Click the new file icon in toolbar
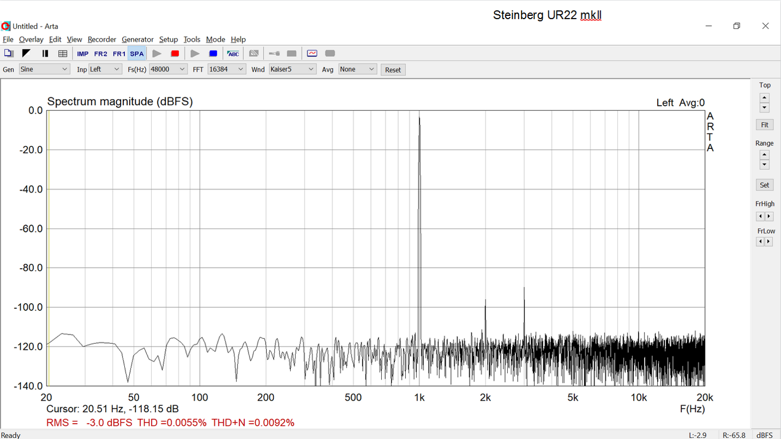Image resolution: width=781 pixels, height=439 pixels. (x=8, y=53)
